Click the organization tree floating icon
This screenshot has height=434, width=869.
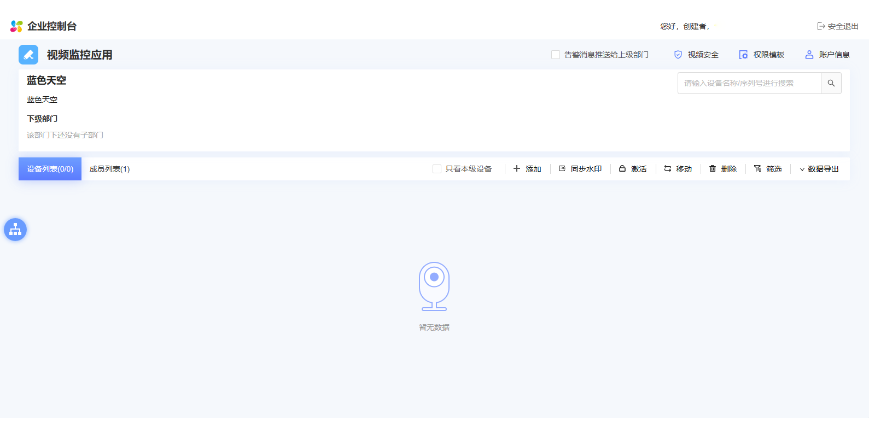click(15, 230)
